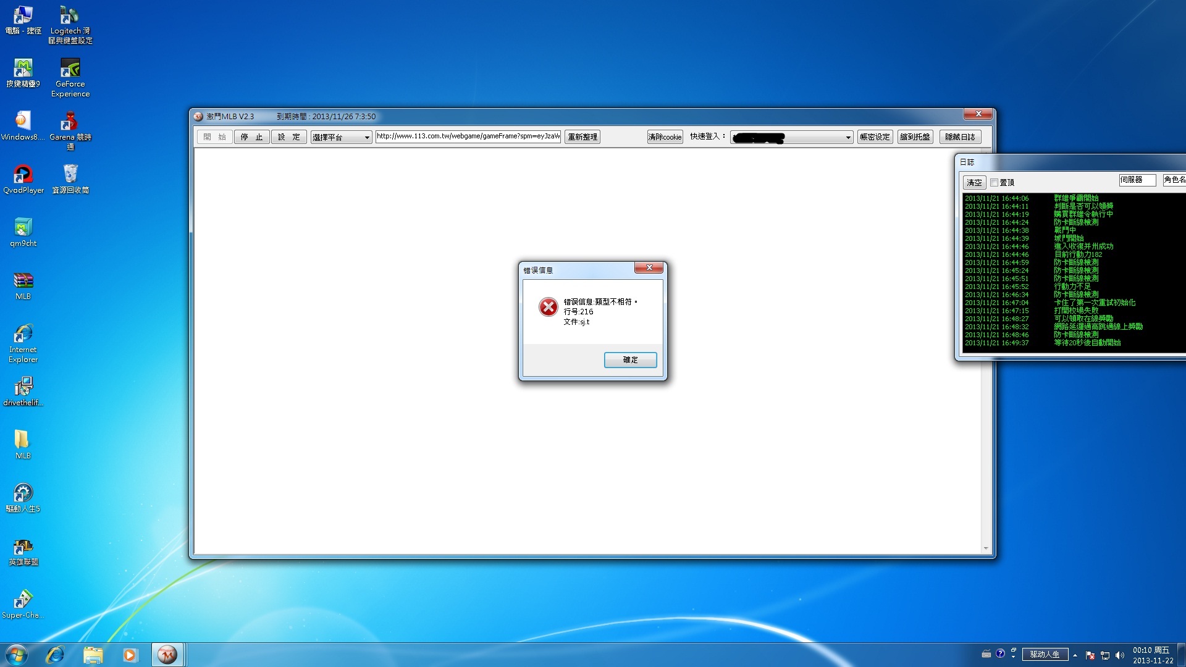This screenshot has height=667, width=1186.
Task: Open the drivethelife desktop icon
Action: tap(23, 392)
